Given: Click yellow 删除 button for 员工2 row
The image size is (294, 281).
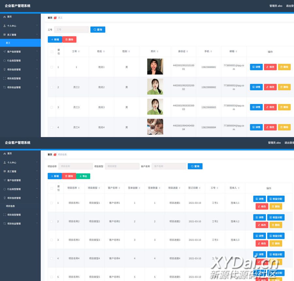Looking at the screenshot, I should click(284, 87).
